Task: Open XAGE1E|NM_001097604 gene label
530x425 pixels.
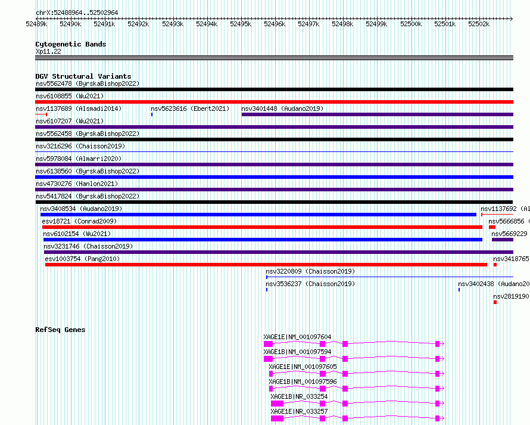Action: (297, 337)
